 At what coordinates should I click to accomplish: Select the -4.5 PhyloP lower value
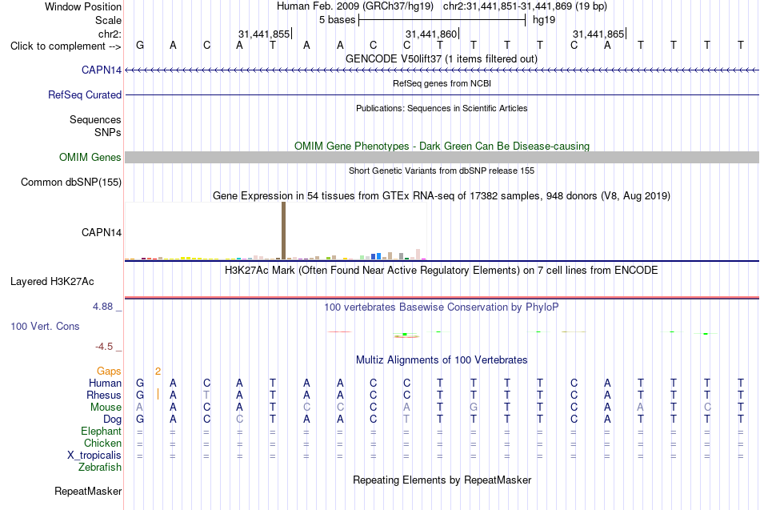coord(104,347)
